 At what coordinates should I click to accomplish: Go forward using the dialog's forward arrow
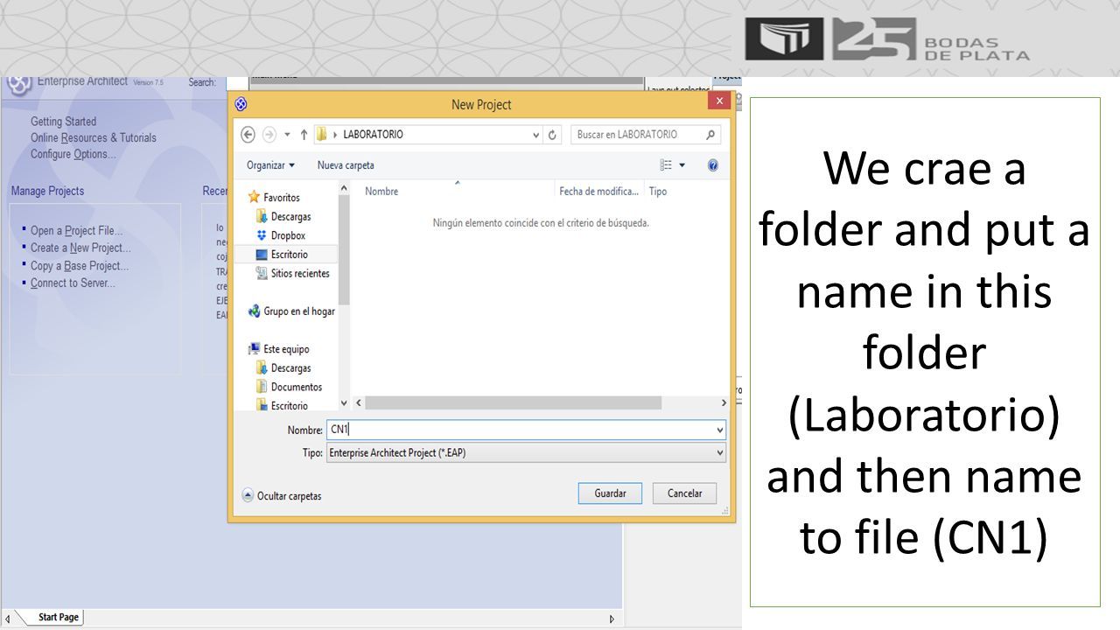click(x=269, y=135)
